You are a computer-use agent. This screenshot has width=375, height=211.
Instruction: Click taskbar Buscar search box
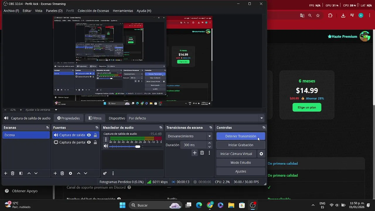point(155,205)
